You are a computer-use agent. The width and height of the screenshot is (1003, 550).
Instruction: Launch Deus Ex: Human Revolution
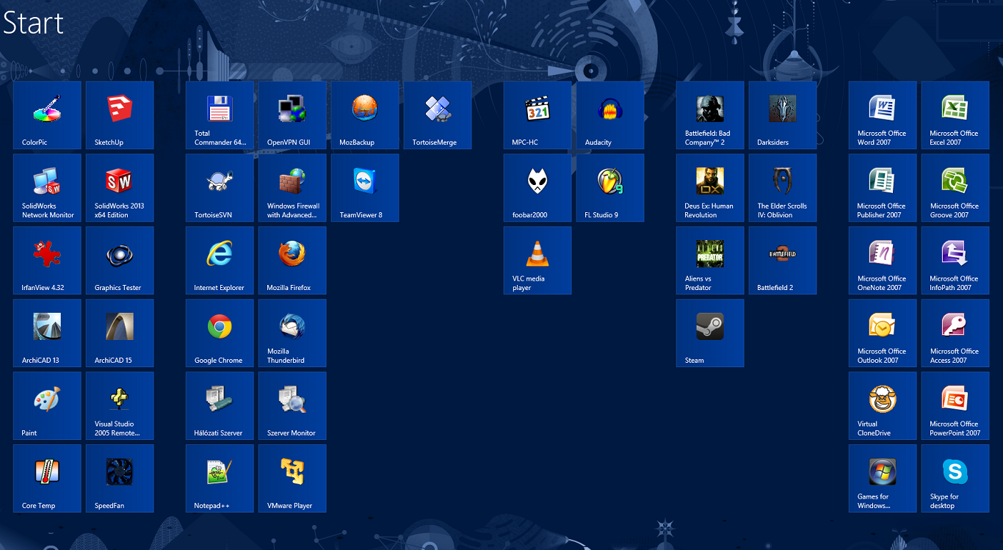click(x=710, y=188)
